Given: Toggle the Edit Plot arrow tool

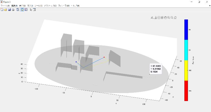Looking at the screenshot, I should (x=31, y=10).
